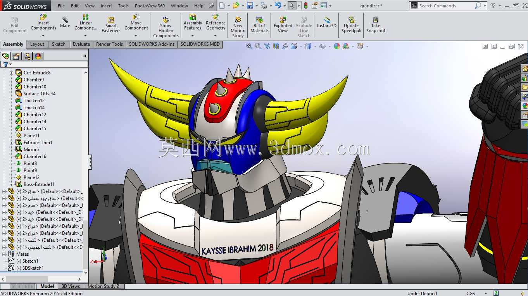Expand the Boss-Extrude11 tree node
The height and width of the screenshot is (296, 528).
pos(12,184)
